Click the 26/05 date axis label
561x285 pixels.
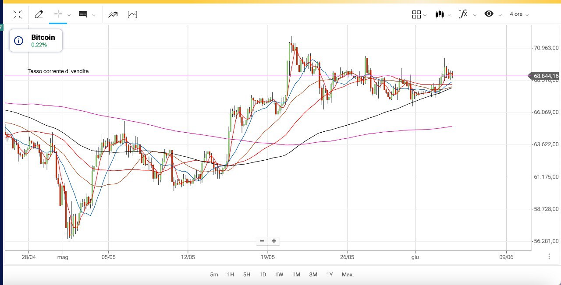347,257
